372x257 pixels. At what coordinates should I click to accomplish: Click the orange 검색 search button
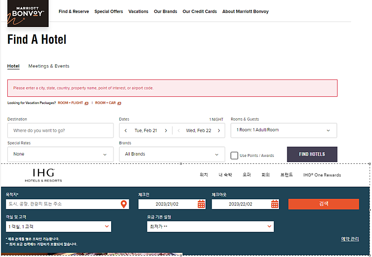click(324, 204)
